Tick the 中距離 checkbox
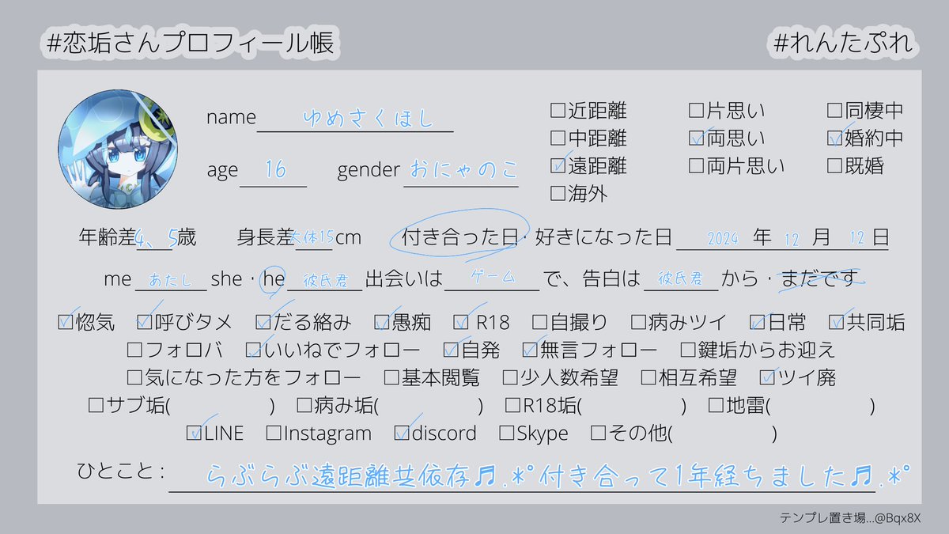949x534 pixels. [x=558, y=138]
